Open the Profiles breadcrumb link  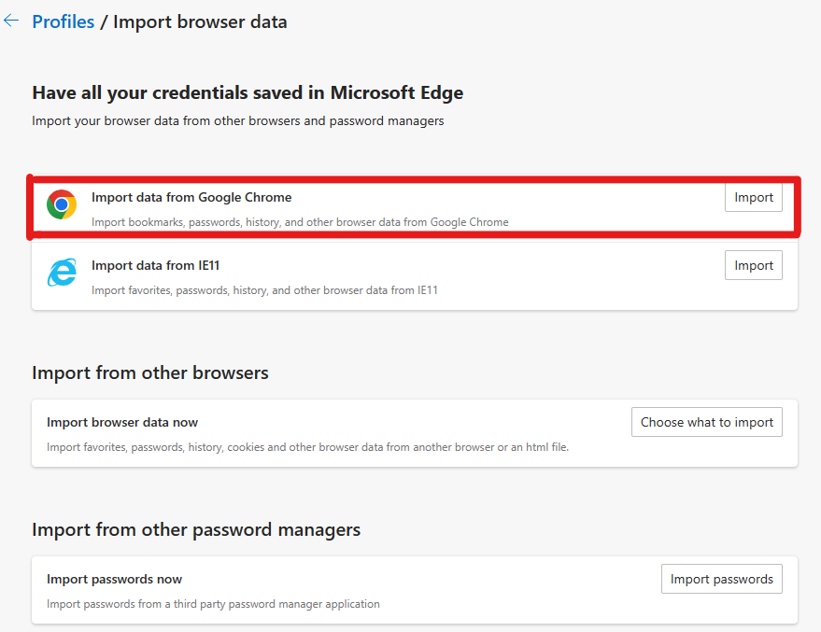pos(63,21)
